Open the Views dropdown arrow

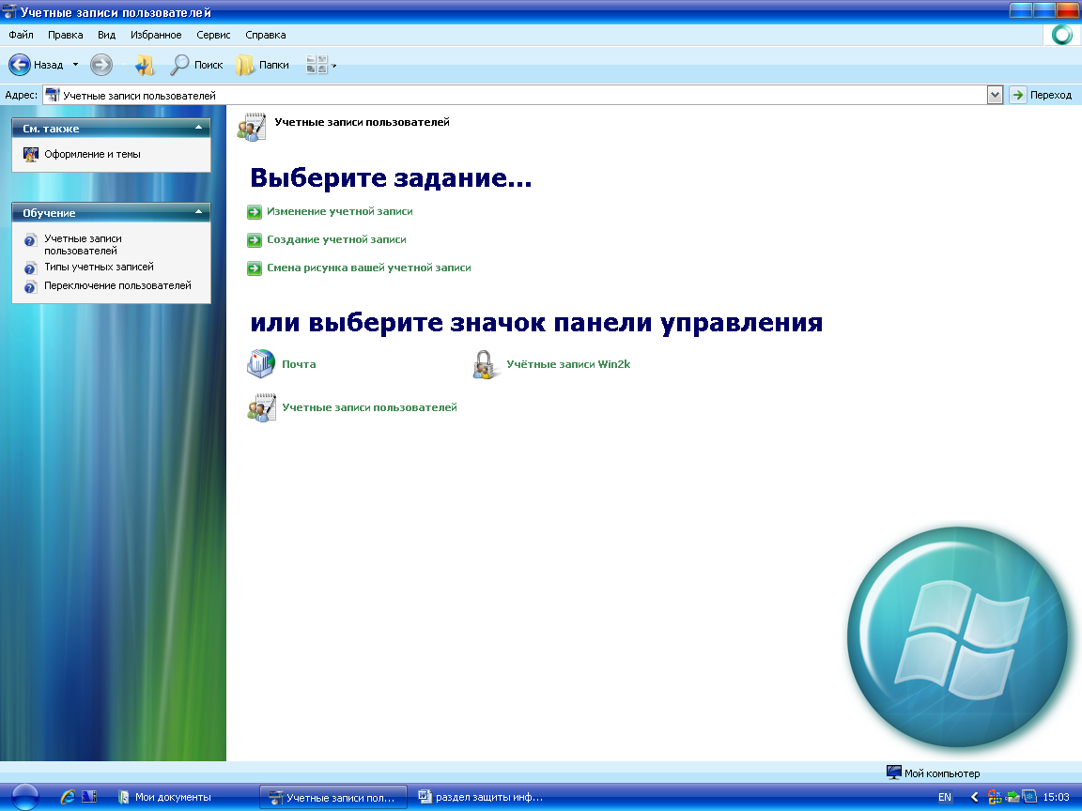point(334,66)
